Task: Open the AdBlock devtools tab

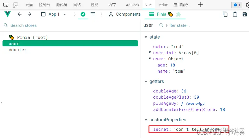Action: coord(132,5)
